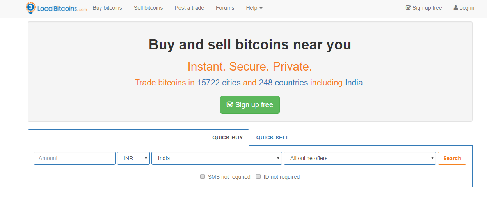Image resolution: width=487 pixels, height=201 pixels.
Task: Open the India country dropdown
Action: click(217, 158)
